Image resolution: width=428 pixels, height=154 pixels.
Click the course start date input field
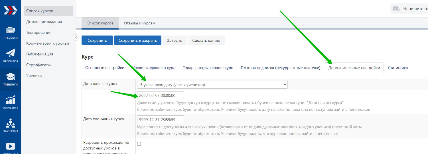click(160, 95)
